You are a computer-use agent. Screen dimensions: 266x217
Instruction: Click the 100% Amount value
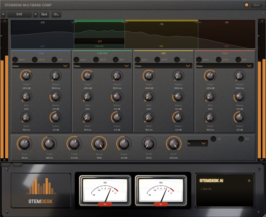coord(99,158)
